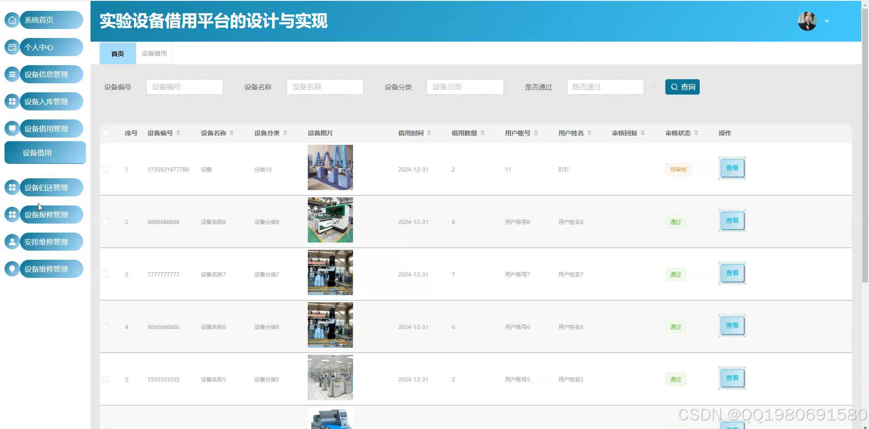Check the checkbox for 设备名称8 row
The height and width of the screenshot is (429, 869).
pos(105,222)
